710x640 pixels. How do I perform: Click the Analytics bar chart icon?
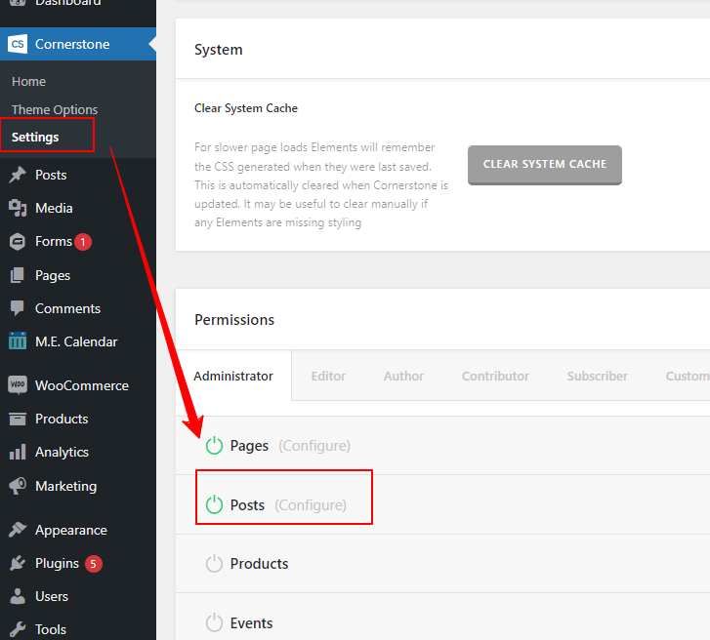click(x=18, y=453)
